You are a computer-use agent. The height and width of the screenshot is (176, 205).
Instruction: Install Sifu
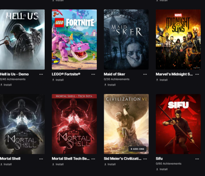pyautogui.click(x=162, y=169)
